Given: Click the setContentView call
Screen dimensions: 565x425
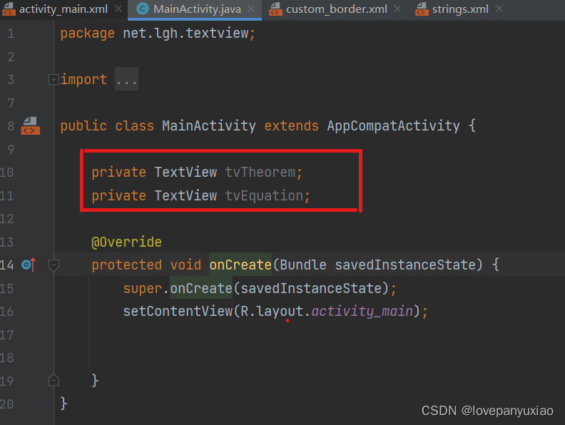Looking at the screenshot, I should pyautogui.click(x=178, y=312).
